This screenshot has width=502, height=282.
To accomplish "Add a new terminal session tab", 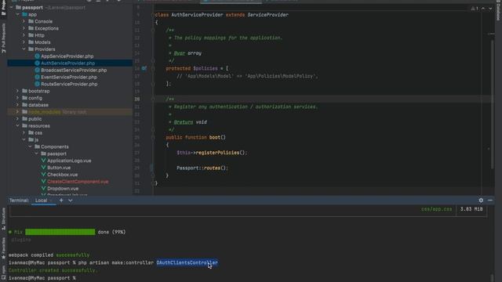I will 61,201.
